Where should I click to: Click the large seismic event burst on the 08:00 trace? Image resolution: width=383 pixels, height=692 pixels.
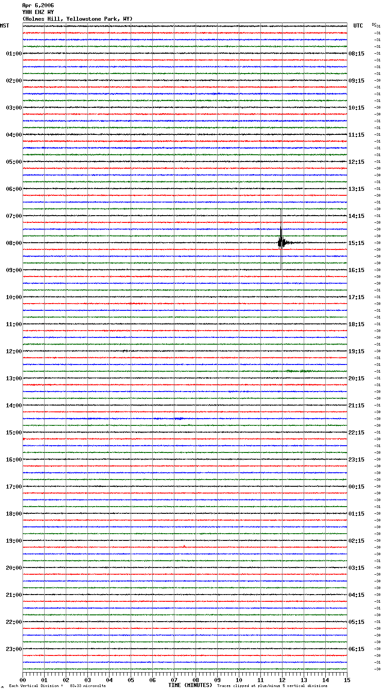282,242
